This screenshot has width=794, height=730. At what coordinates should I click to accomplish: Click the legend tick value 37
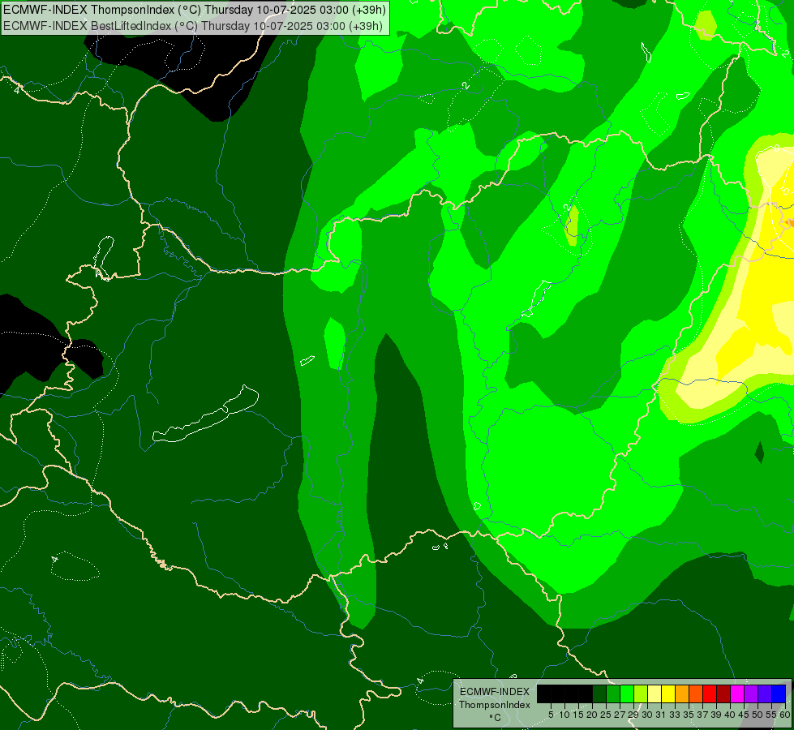(703, 715)
